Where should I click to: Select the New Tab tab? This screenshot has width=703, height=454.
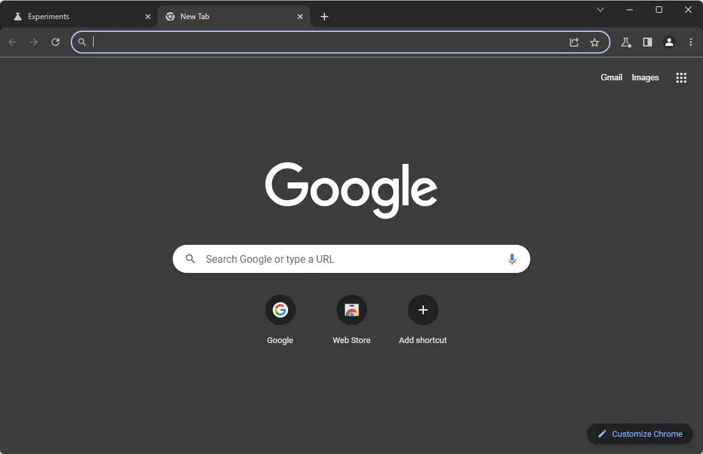click(232, 17)
